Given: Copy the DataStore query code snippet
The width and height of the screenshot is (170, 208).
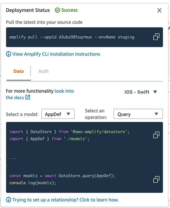Looking at the screenshot, I should 156,179.
